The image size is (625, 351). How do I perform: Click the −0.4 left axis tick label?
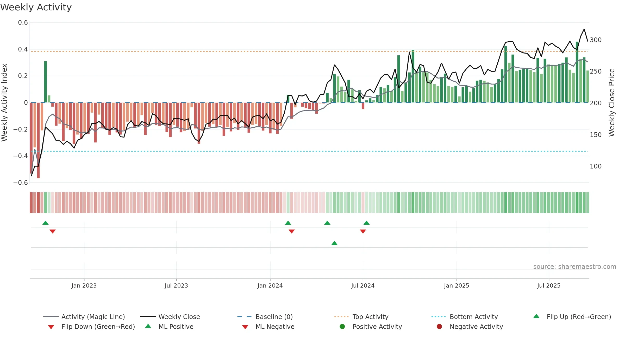point(21,156)
